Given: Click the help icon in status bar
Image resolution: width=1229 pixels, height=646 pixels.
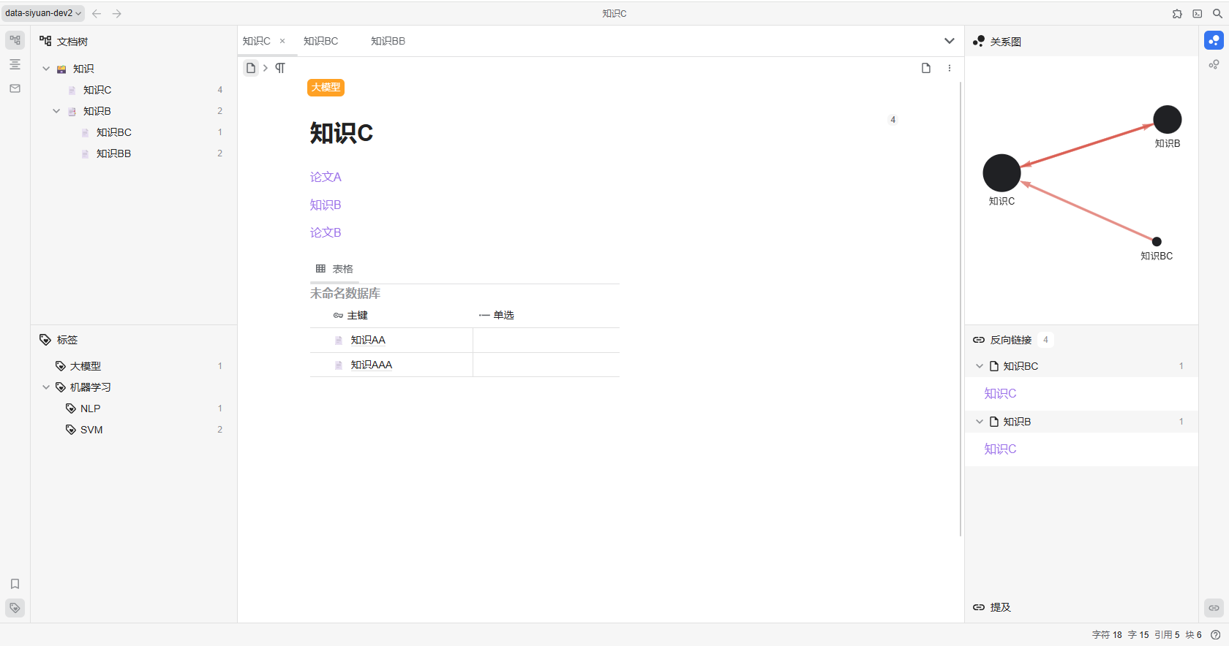Looking at the screenshot, I should pyautogui.click(x=1215, y=635).
